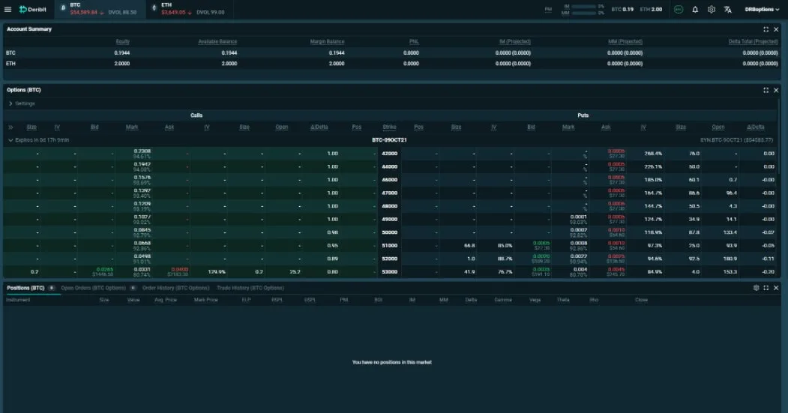This screenshot has height=413, width=788.
Task: Select the 44000 strike row
Action: click(x=389, y=167)
